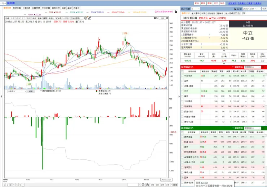This screenshot has height=187, width=267.
Task: Switch to the 月營收 tab
Action: click(76, 8)
